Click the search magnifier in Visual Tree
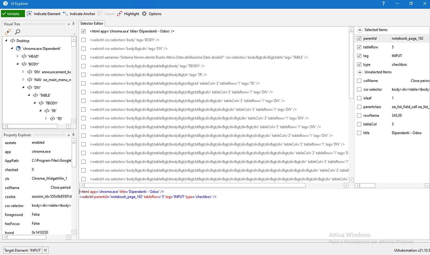Viewport: 430px width, 255px height. (17, 31)
